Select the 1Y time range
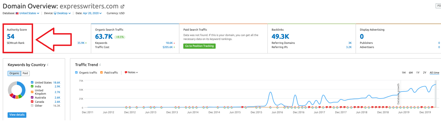Screen dimensions: 441x122 click(418, 73)
